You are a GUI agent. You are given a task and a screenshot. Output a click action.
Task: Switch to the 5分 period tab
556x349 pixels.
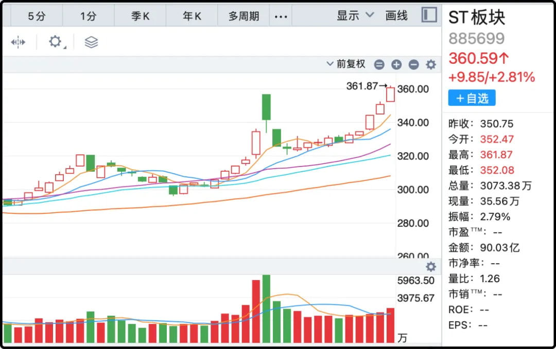click(x=37, y=16)
